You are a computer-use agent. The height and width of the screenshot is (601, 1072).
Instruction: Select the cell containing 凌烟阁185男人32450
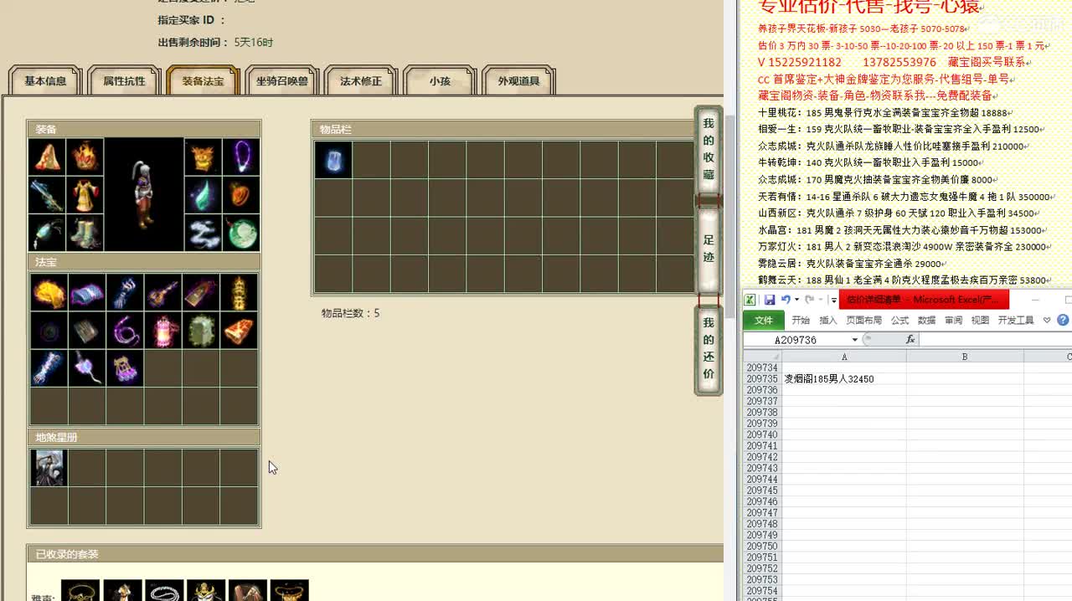pos(844,379)
